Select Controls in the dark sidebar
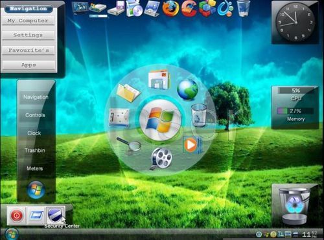The width and height of the screenshot is (324, 240). point(35,115)
